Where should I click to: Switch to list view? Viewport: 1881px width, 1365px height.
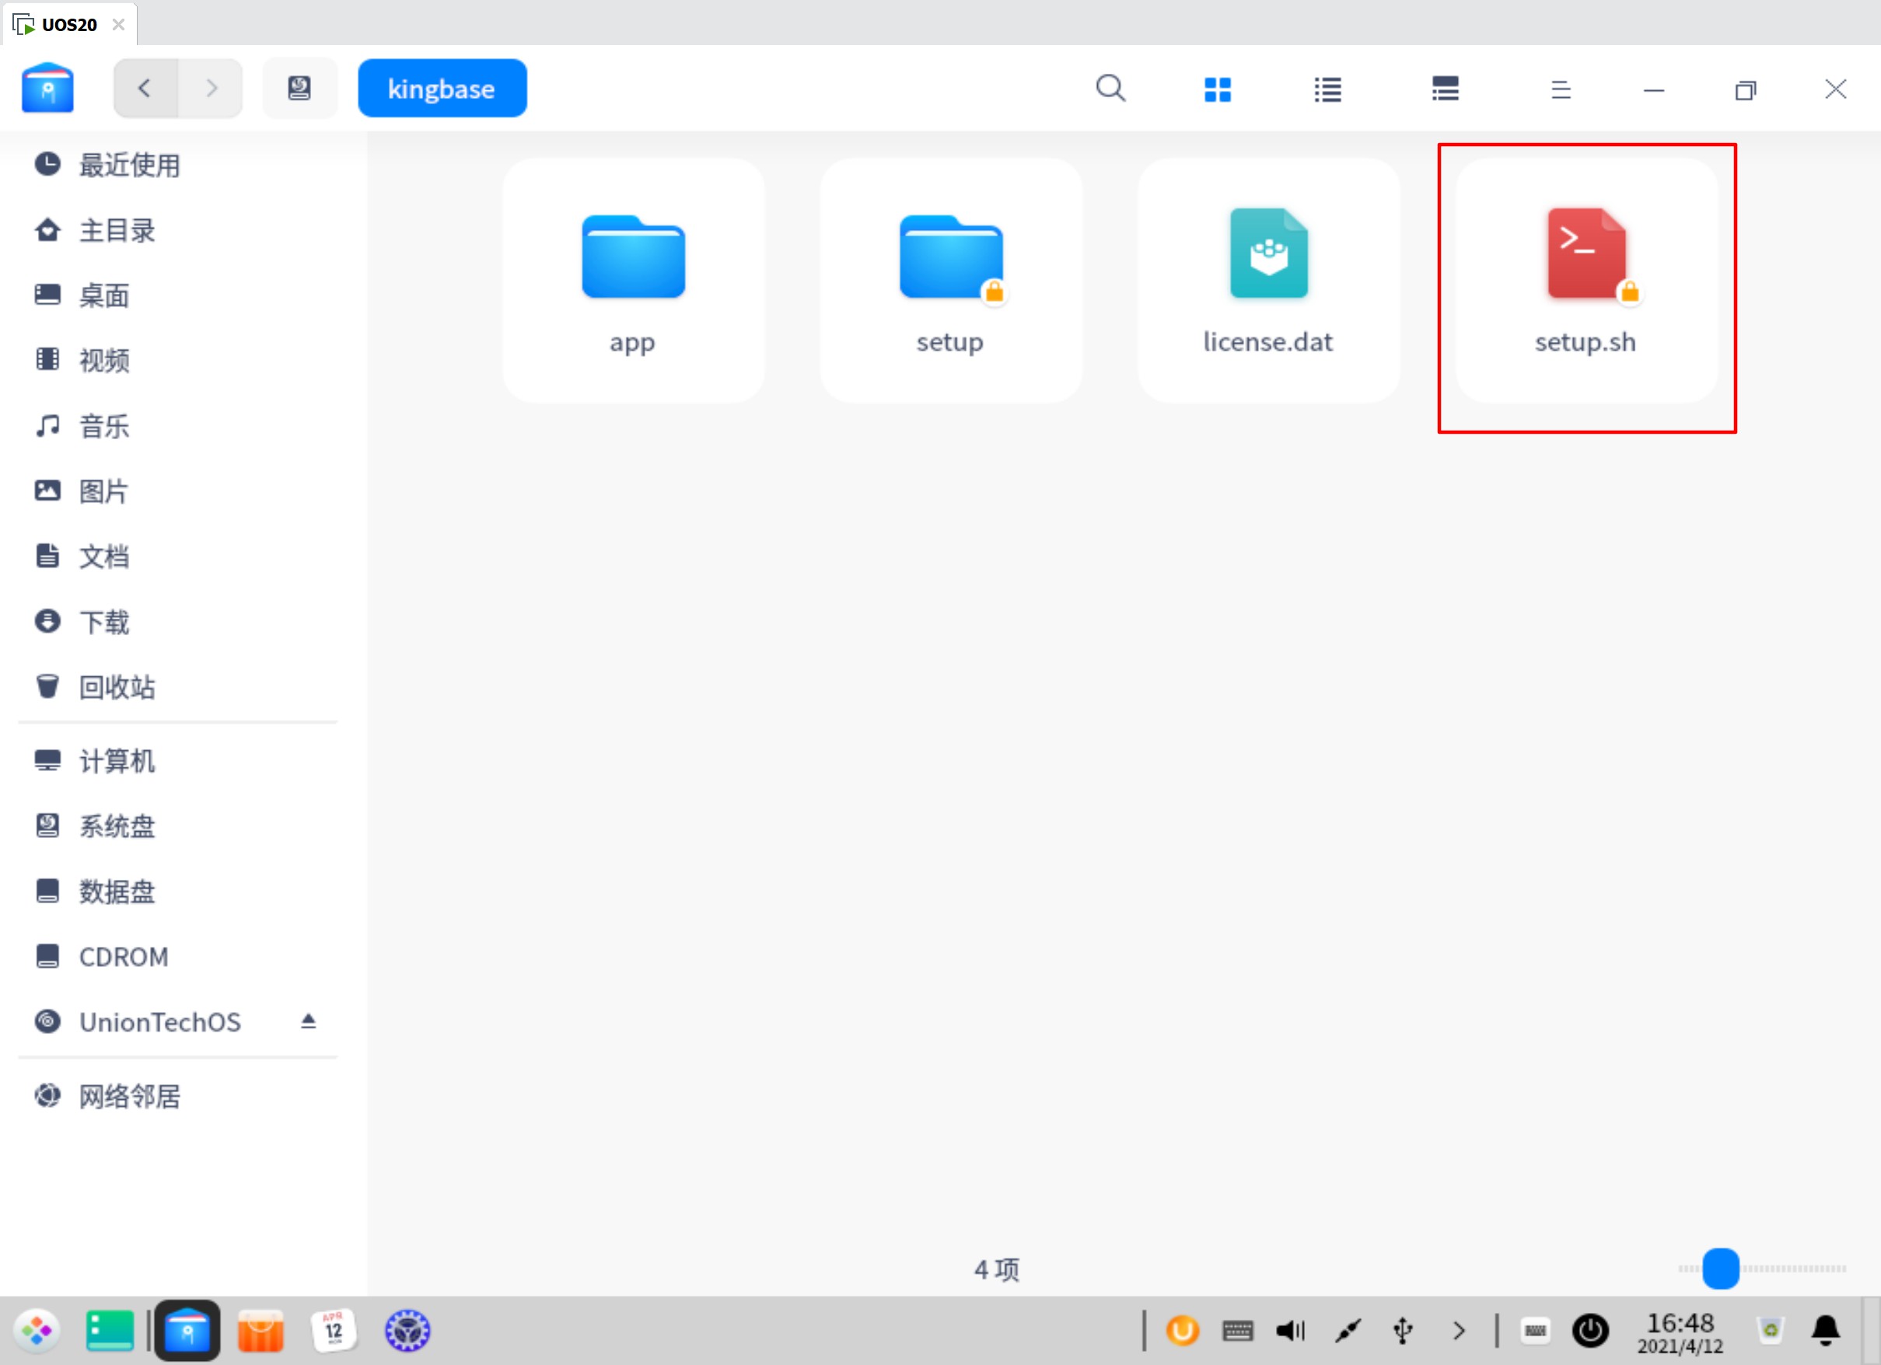point(1327,89)
